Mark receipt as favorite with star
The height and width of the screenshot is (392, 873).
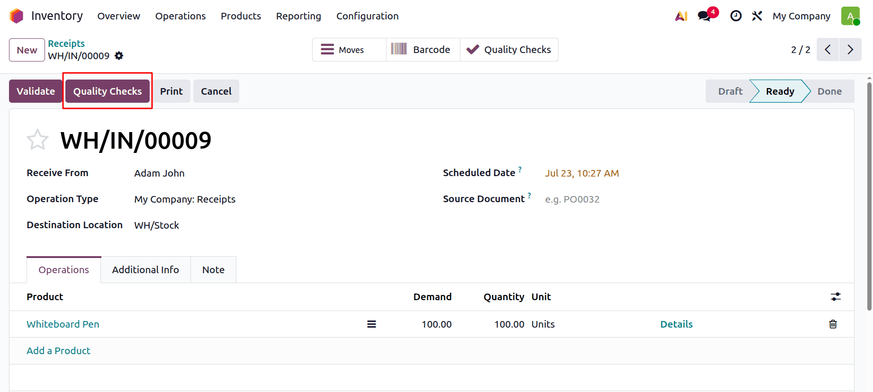tap(37, 140)
